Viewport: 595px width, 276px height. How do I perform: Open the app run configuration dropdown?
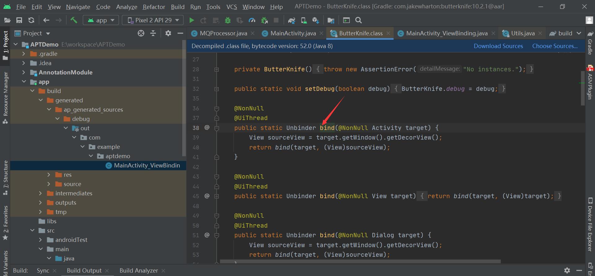coord(101,20)
